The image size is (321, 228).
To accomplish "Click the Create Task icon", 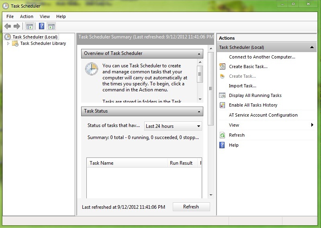I will pos(222,77).
